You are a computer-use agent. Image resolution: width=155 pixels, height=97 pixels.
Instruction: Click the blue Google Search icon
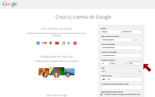click(x=38, y=43)
